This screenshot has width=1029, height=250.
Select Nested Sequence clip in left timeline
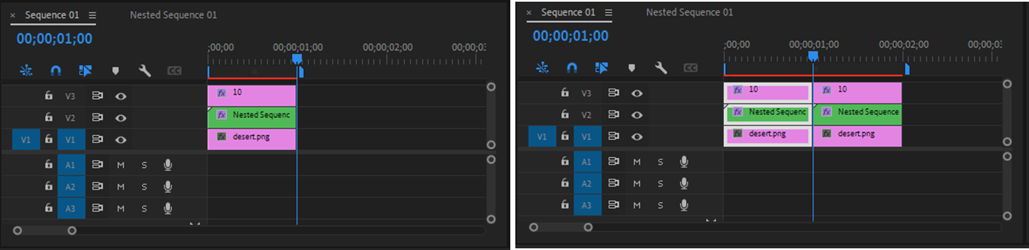(251, 117)
